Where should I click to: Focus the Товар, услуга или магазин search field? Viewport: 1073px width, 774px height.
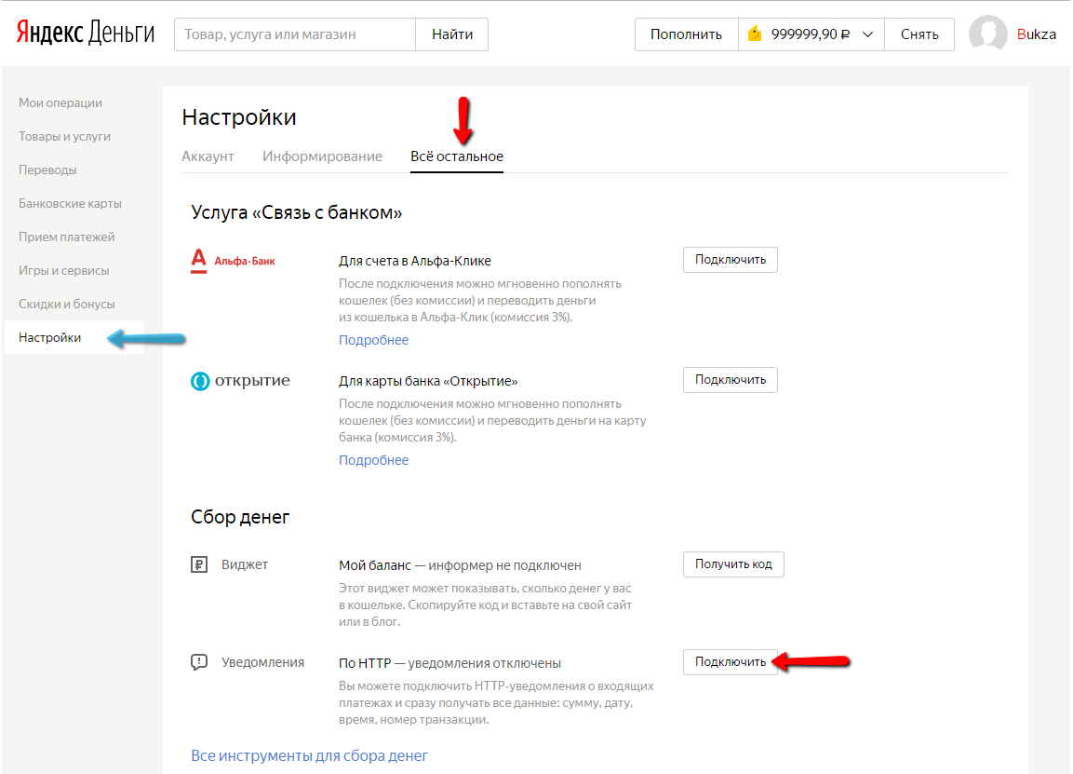(295, 34)
